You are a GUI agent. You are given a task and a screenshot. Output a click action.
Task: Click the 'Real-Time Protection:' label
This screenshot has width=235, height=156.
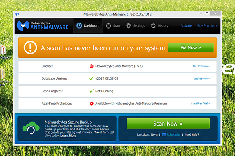coord(57,104)
